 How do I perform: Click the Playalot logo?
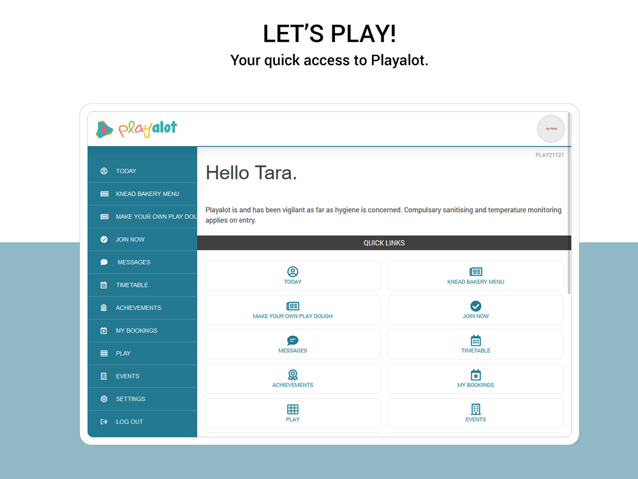point(137,129)
